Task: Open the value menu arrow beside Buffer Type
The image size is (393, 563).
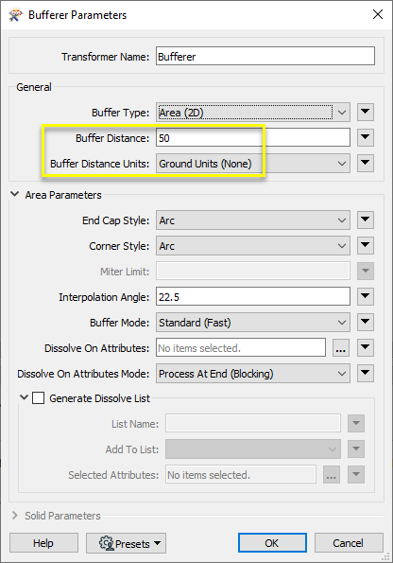Action: point(366,112)
